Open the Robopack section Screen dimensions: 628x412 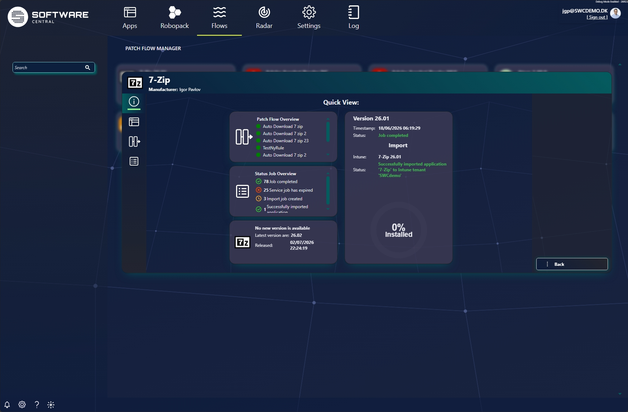pyautogui.click(x=174, y=18)
